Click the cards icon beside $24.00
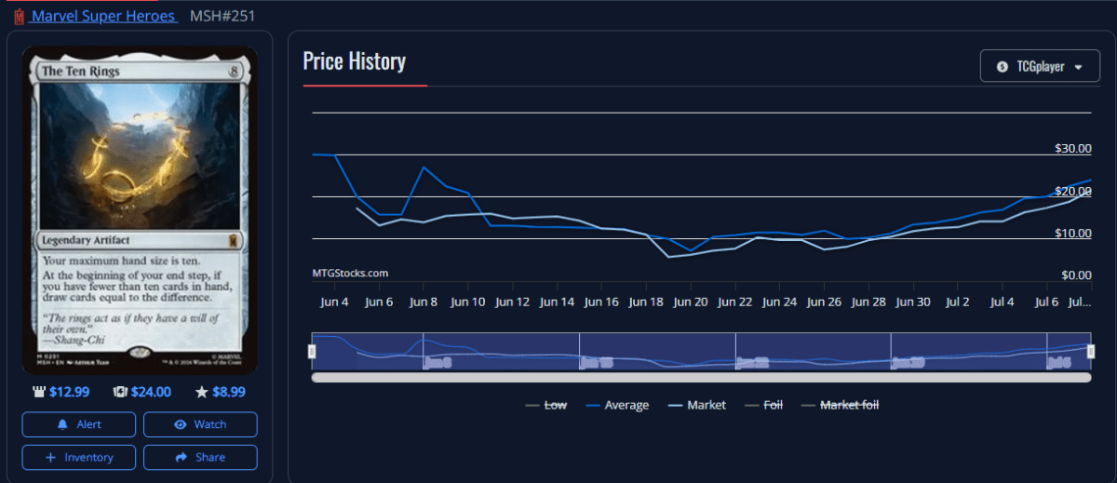The width and height of the screenshot is (1117, 483). pos(119,392)
